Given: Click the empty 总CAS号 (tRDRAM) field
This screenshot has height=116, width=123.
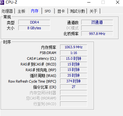Looking at the screenshot, I should click(x=74, y=98).
